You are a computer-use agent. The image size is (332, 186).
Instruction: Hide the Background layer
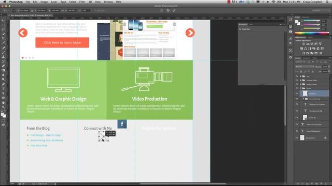(297, 138)
